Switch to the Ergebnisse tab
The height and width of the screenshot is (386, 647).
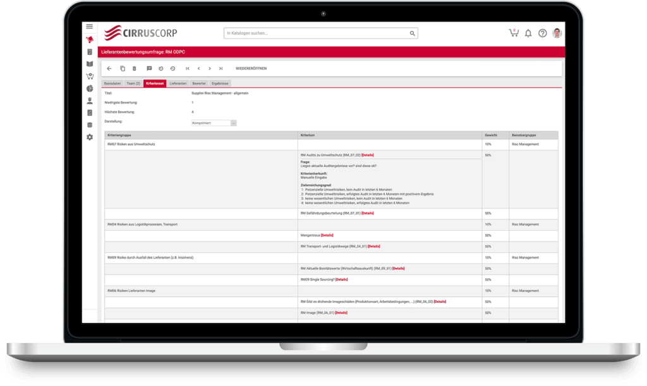click(221, 83)
